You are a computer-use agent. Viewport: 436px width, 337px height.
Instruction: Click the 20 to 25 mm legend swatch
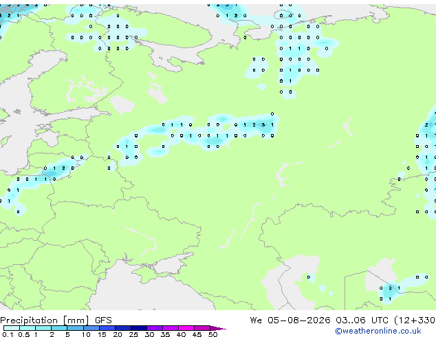pyautogui.click(x=123, y=328)
